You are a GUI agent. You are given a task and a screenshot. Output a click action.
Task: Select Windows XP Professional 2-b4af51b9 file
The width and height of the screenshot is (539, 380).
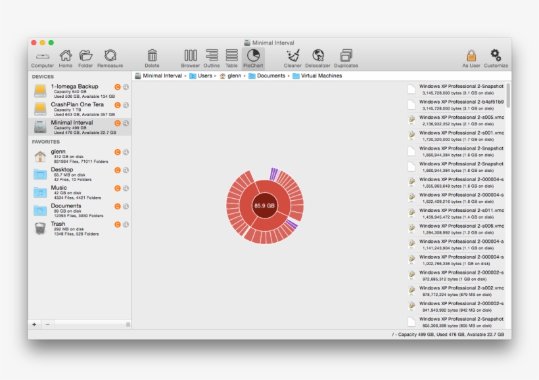[456, 105]
